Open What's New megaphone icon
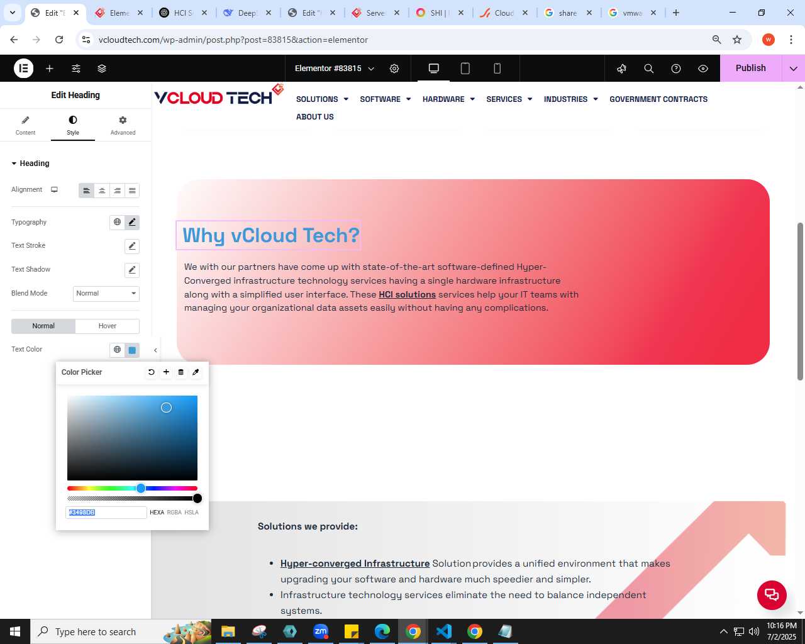The width and height of the screenshot is (805, 644). [x=622, y=69]
